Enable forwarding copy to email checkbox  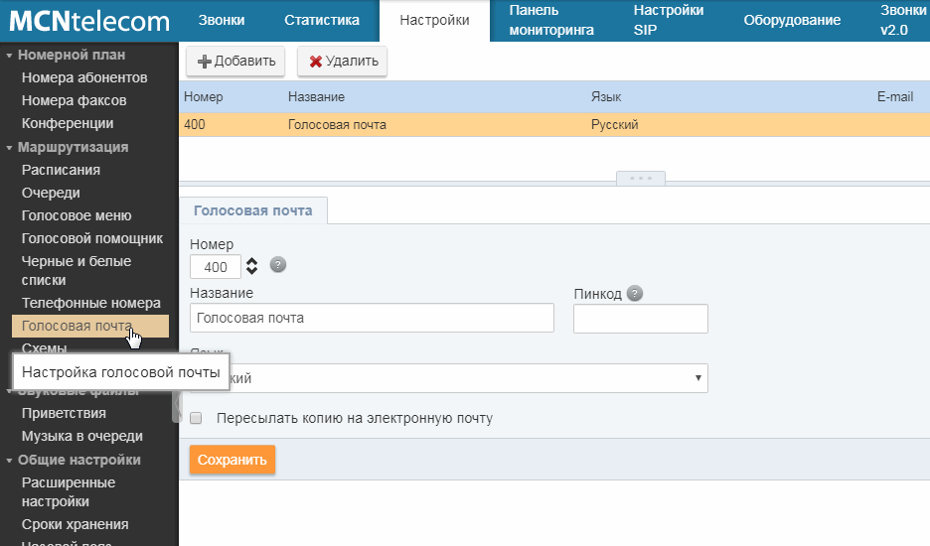click(196, 418)
